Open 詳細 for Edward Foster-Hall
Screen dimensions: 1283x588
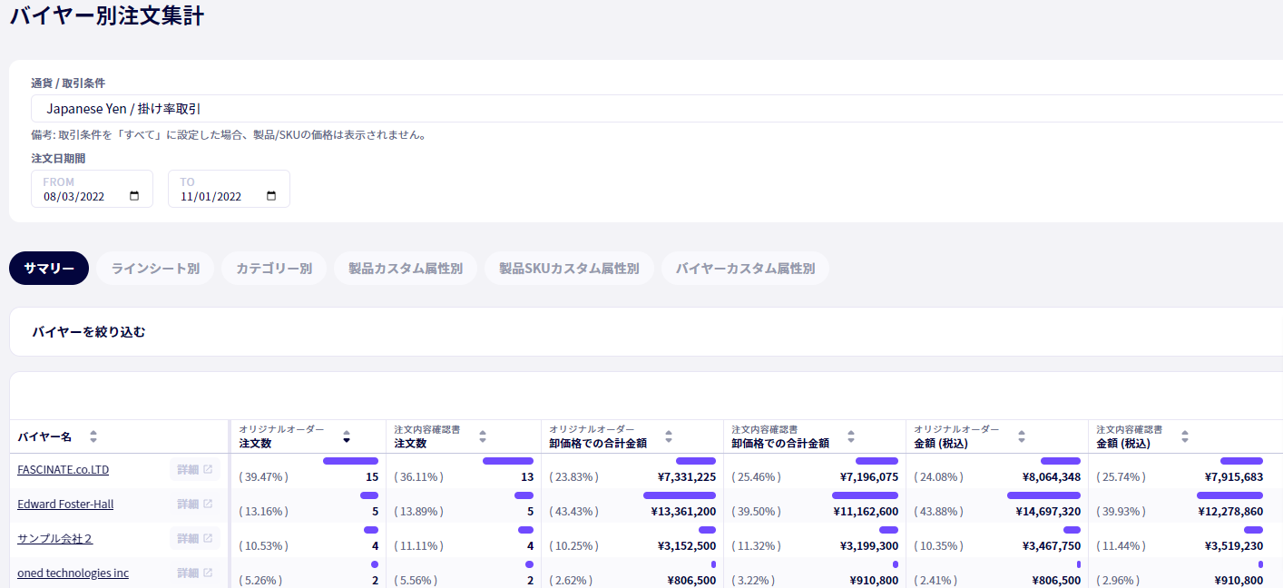pyautogui.click(x=194, y=505)
